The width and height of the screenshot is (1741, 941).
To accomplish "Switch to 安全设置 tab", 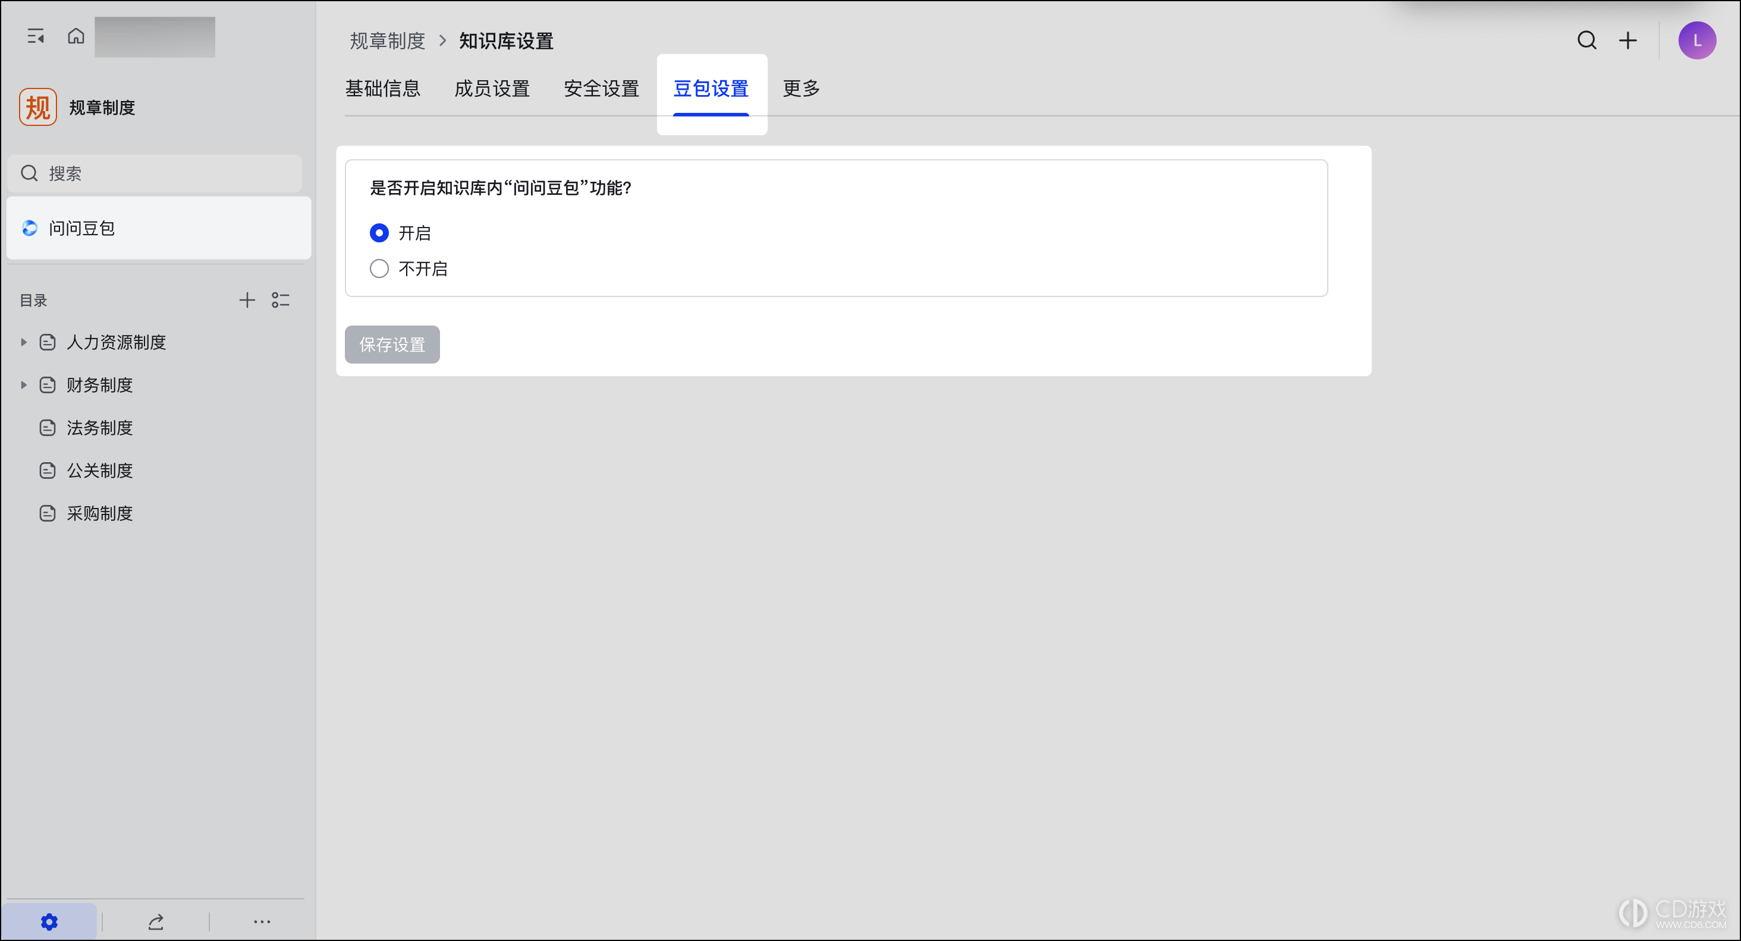I will (602, 89).
